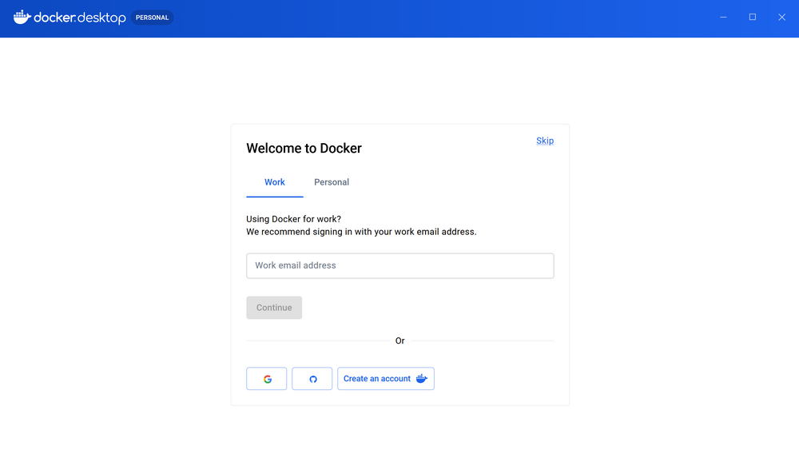Screen dimensions: 799x450
Task: Sign in with the Google icon button
Action: click(x=267, y=379)
